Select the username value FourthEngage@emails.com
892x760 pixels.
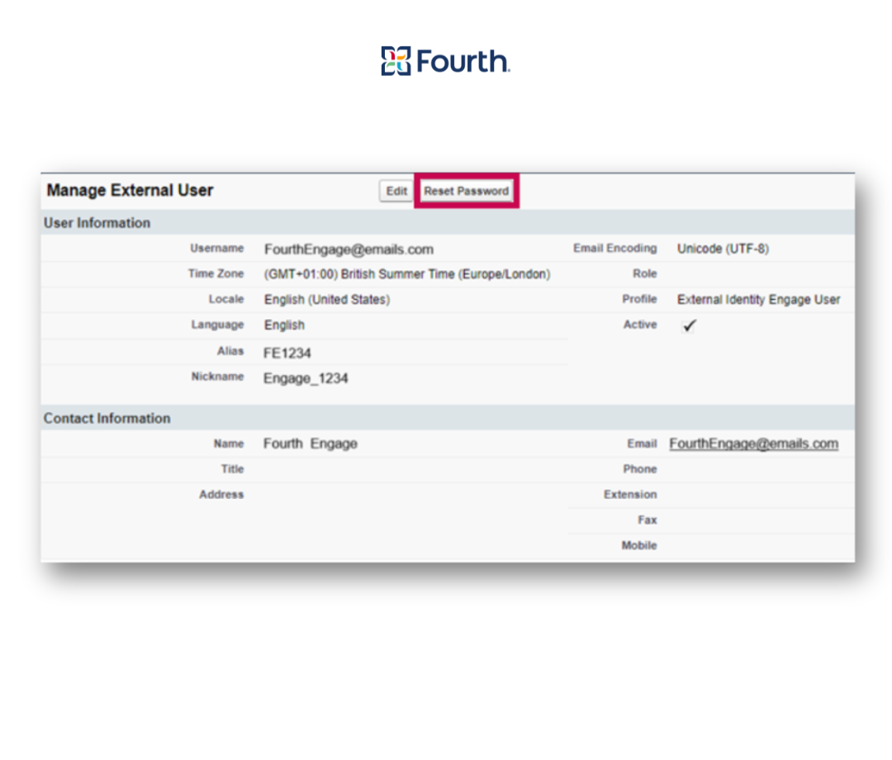tap(349, 249)
